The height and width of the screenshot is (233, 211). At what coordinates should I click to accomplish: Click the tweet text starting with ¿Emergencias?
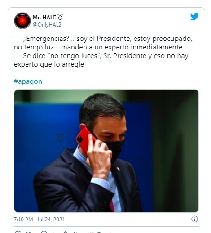pos(103,43)
